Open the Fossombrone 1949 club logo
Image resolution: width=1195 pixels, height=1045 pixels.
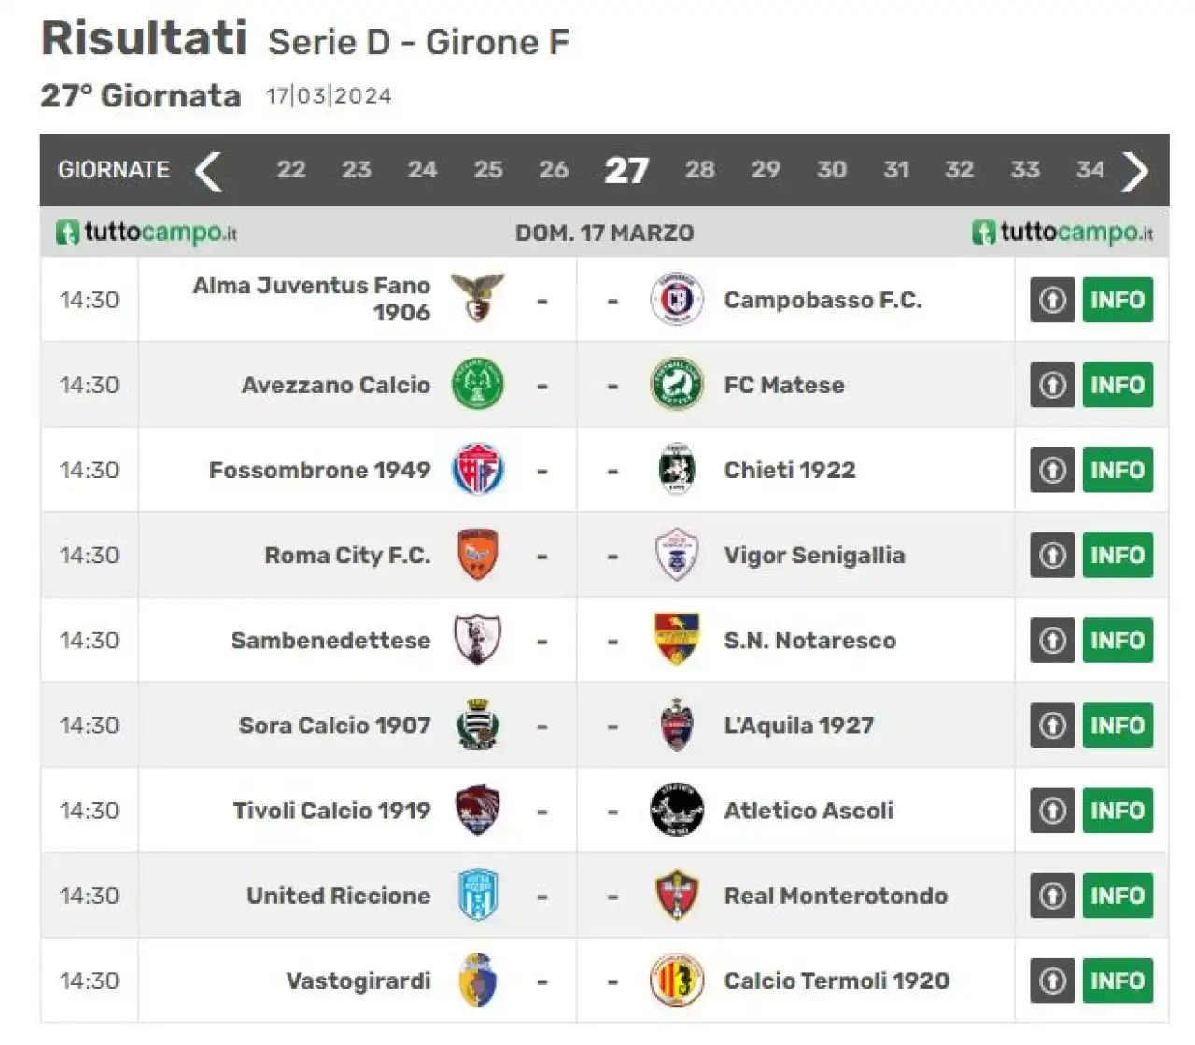tap(478, 469)
